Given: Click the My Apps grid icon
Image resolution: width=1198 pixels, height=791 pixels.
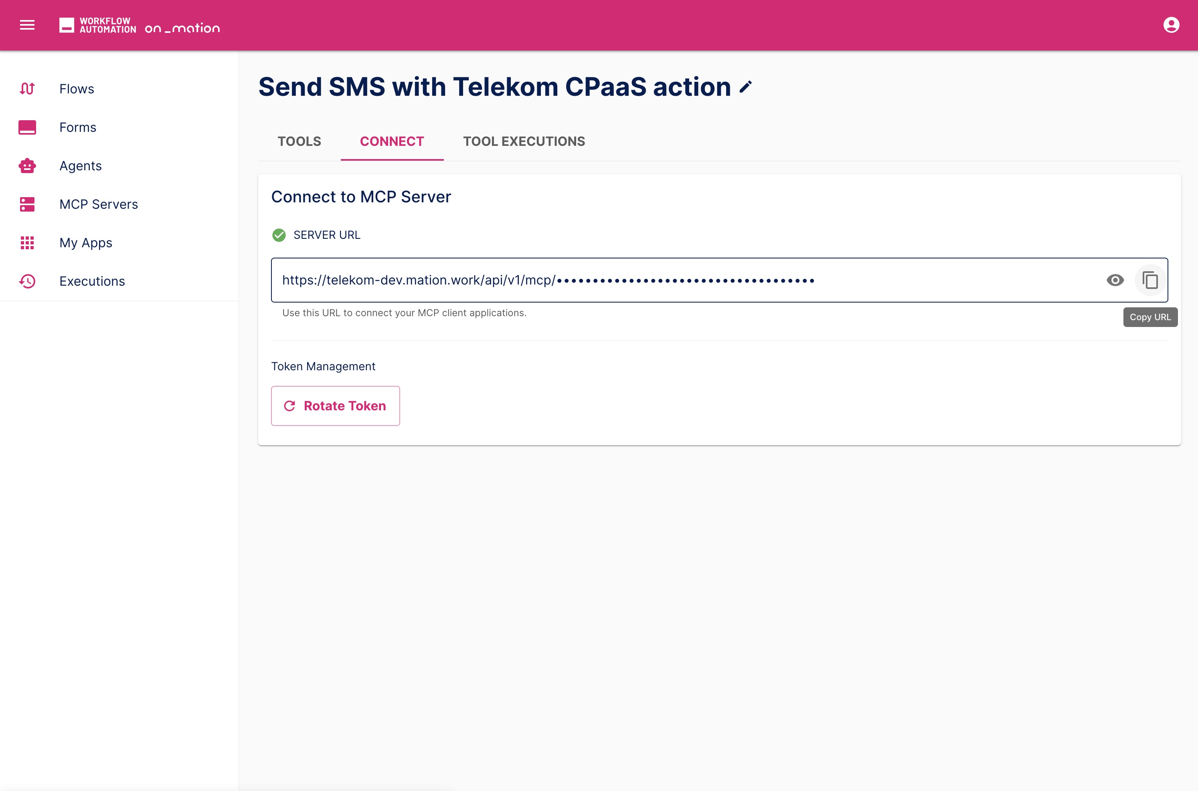Looking at the screenshot, I should pos(27,243).
